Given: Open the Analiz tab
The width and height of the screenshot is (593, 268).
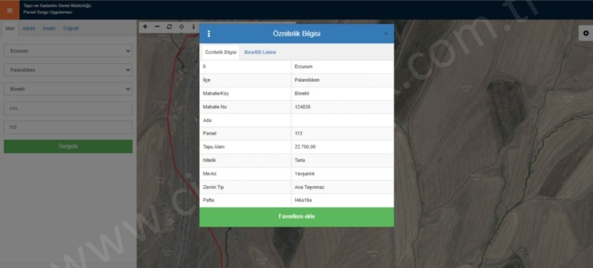Looking at the screenshot, I should click(49, 28).
